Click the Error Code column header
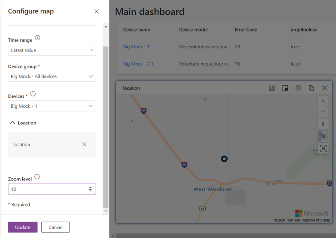 point(246,30)
